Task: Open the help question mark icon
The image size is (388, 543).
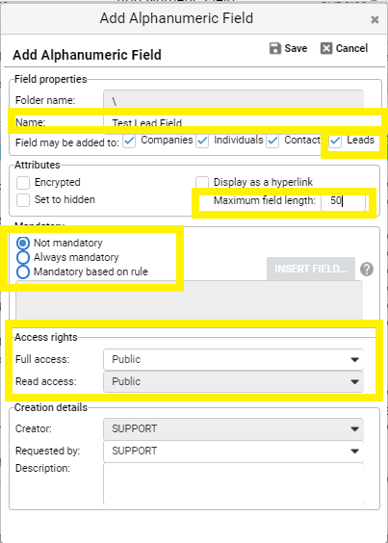Action: tap(367, 269)
